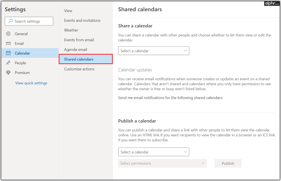This screenshot has height=181, width=281.
Task: Select the Shared calendars menu item
Action: click(79, 59)
